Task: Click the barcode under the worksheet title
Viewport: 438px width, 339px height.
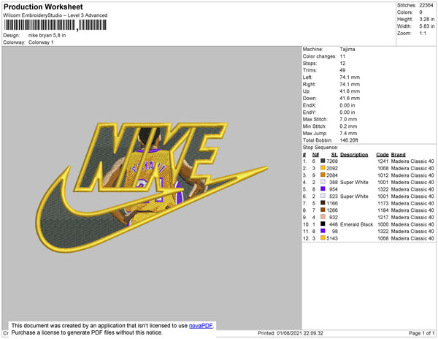Action: pyautogui.click(x=55, y=25)
